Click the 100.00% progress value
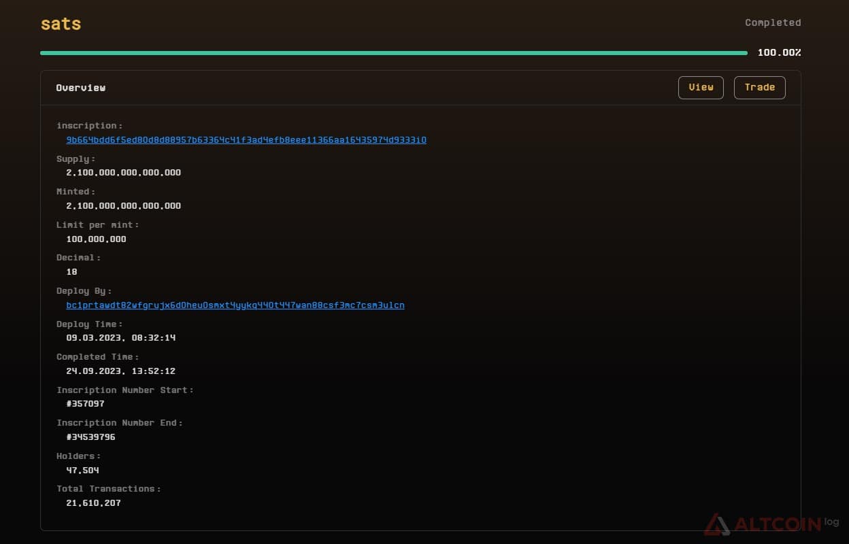This screenshot has height=544, width=849. tap(780, 52)
